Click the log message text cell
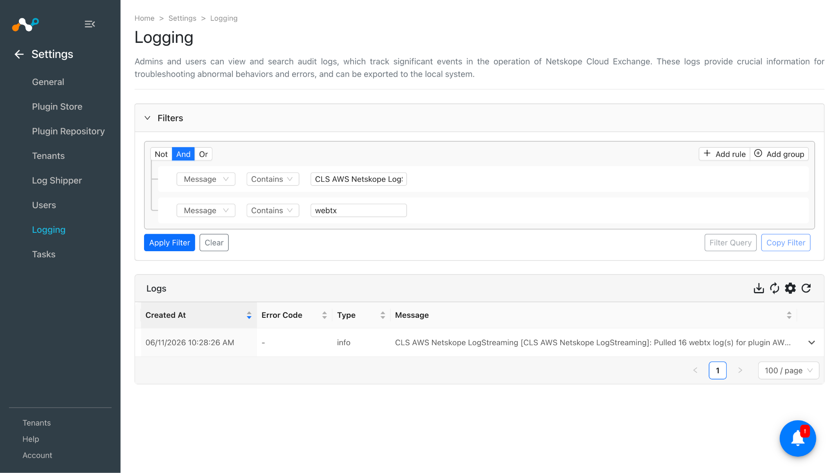 [x=592, y=343]
